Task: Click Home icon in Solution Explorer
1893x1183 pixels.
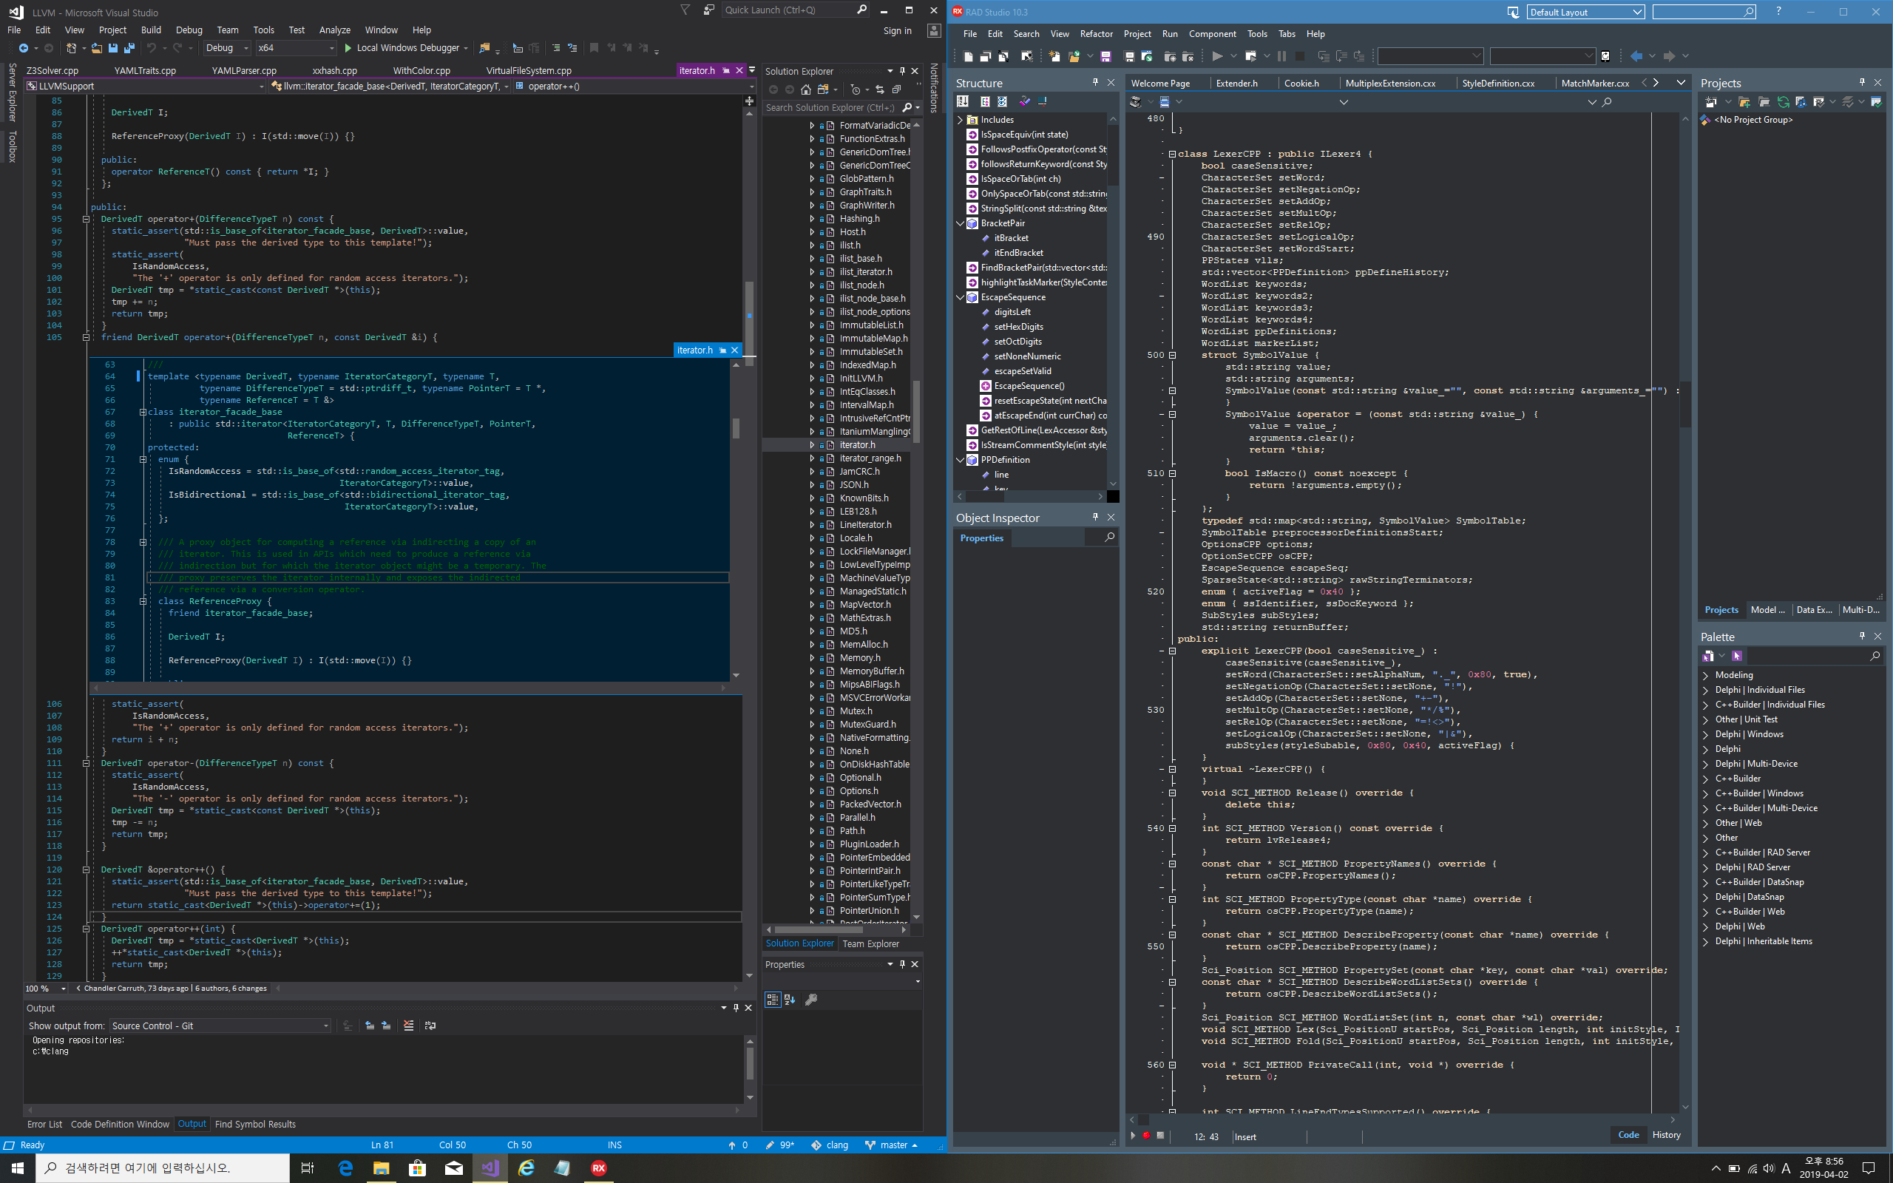Action: (x=806, y=89)
